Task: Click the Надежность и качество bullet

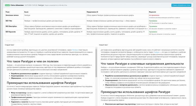Action: (x=47, y=103)
